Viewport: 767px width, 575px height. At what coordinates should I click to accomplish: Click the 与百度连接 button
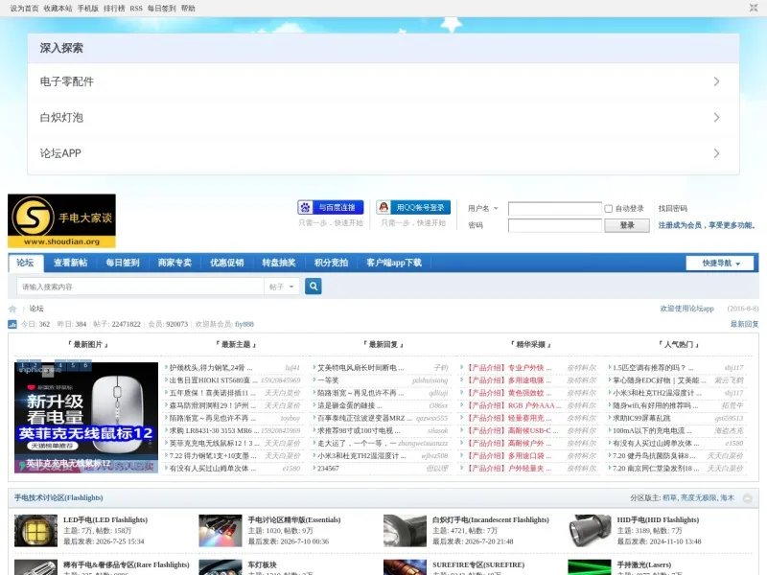pos(331,207)
